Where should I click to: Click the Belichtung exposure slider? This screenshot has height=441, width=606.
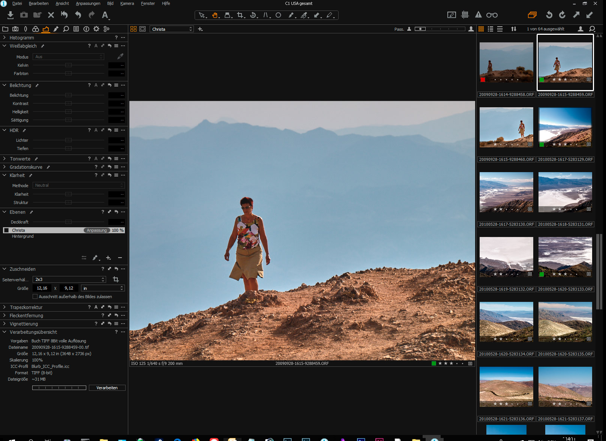pos(68,95)
